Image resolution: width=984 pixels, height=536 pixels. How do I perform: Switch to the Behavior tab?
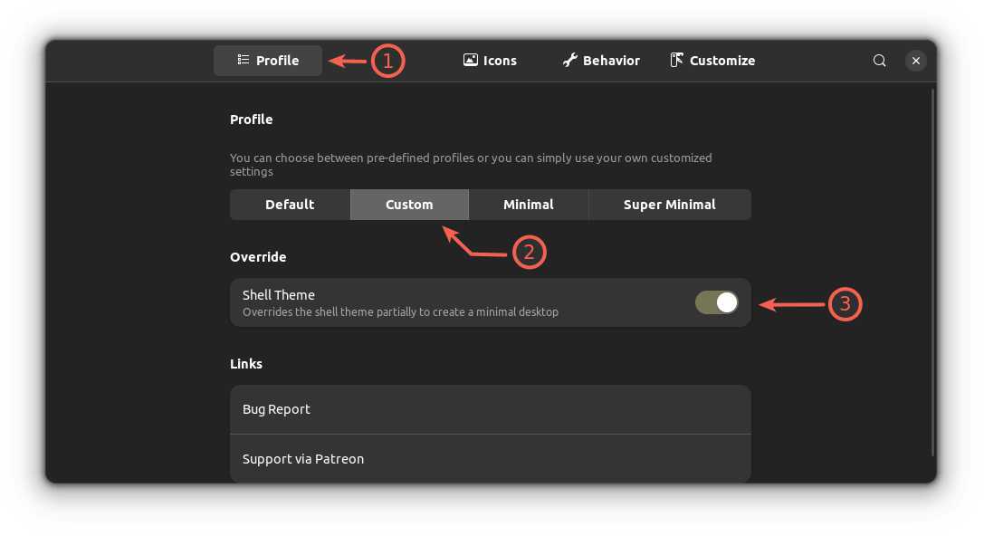pyautogui.click(x=601, y=61)
